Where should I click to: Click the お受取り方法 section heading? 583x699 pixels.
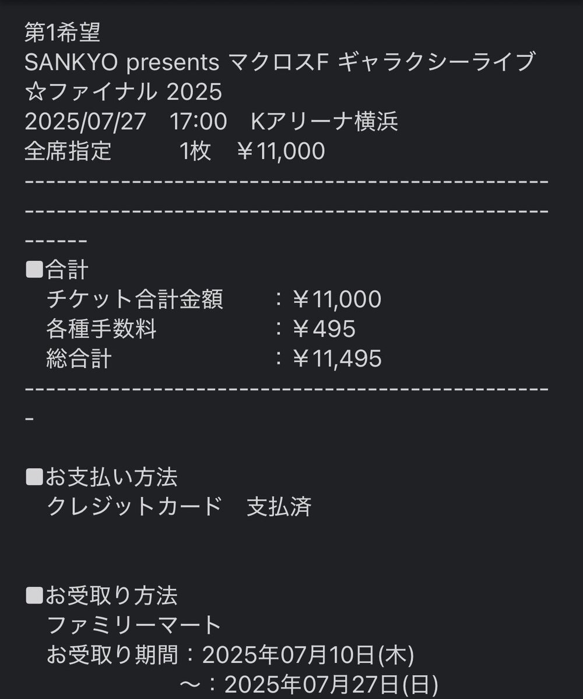point(112,596)
